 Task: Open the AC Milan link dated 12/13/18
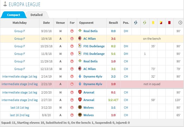[x=90, y=69]
